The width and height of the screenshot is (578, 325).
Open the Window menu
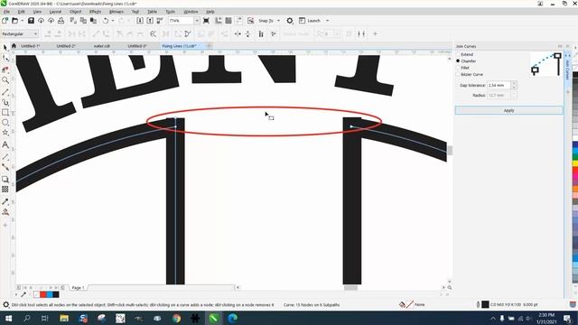(191, 12)
